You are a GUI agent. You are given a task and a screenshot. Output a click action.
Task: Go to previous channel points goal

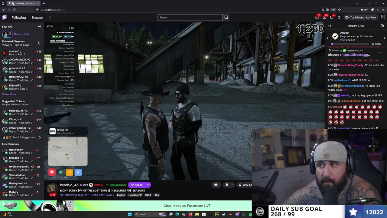(x=327, y=38)
